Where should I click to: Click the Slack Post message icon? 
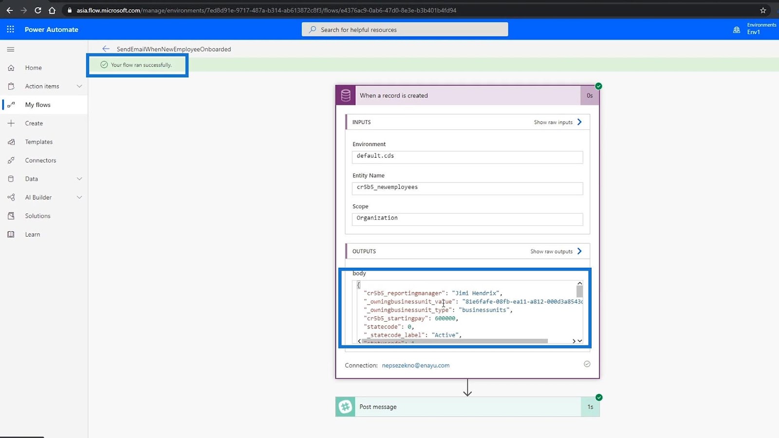pos(345,407)
